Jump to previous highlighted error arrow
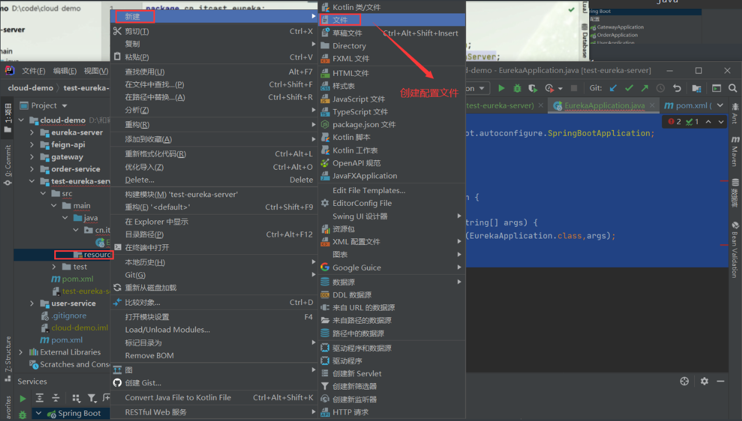This screenshot has width=742, height=421. coord(708,122)
